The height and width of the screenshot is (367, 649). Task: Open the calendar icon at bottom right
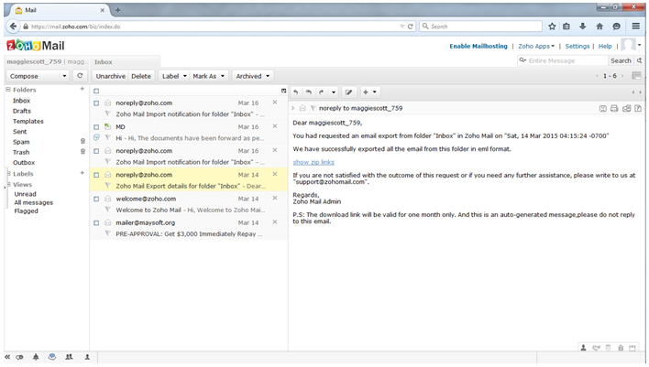pos(632,348)
